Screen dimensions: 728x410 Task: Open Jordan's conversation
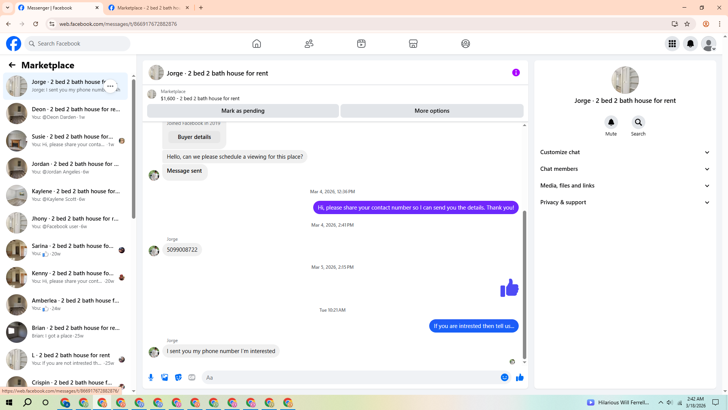pyautogui.click(x=65, y=168)
